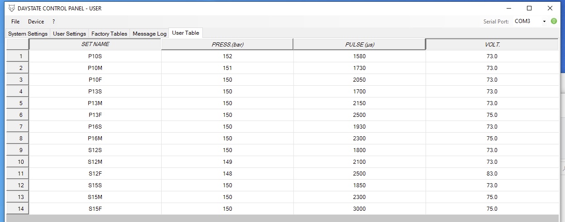Click the S12S set name cell
Viewport: 565px width, 222px height.
coord(95,150)
